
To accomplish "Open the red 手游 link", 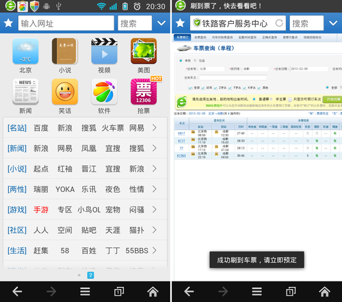I will point(41,210).
